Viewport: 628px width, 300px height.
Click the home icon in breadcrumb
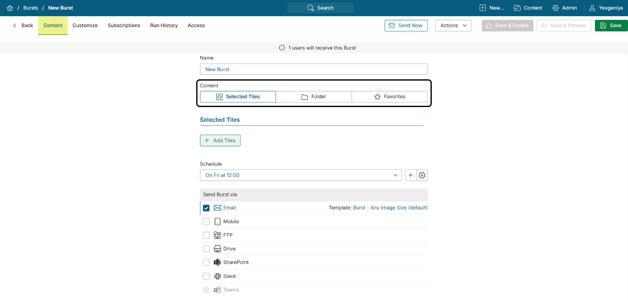click(10, 8)
